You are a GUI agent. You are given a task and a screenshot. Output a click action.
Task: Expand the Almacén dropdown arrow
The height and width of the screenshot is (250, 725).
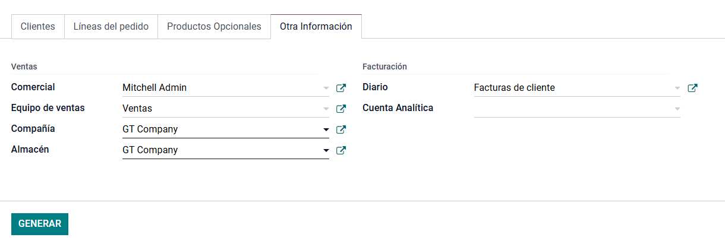(326, 150)
